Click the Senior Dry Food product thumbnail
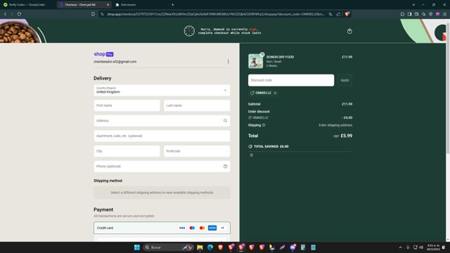Viewport: 450px width, 253px height. 255,61
